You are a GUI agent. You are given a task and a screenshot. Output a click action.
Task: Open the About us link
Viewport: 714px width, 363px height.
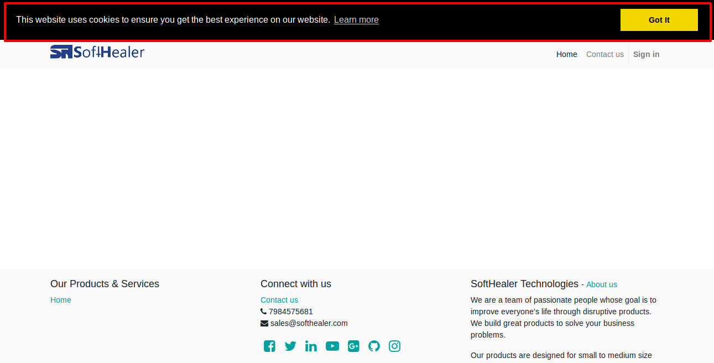tap(602, 284)
